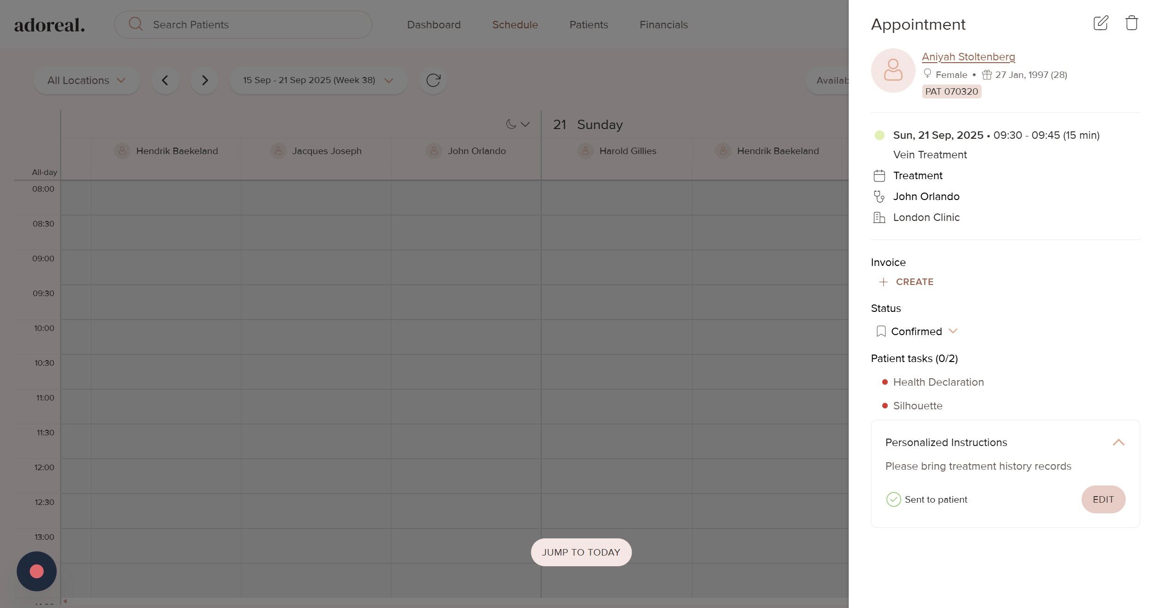Click patient avatar in appointment panel
The height and width of the screenshot is (608, 1162).
[892, 71]
